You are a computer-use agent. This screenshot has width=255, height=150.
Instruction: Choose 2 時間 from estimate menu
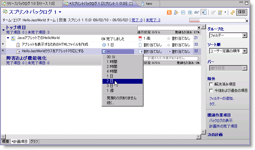tap(122, 67)
